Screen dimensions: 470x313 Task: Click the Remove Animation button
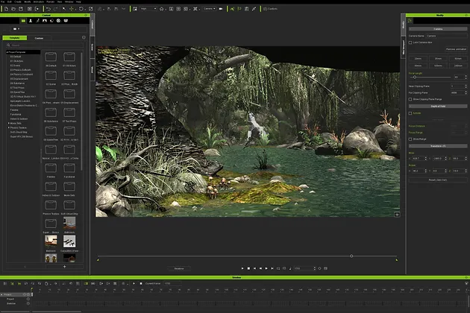(x=456, y=49)
